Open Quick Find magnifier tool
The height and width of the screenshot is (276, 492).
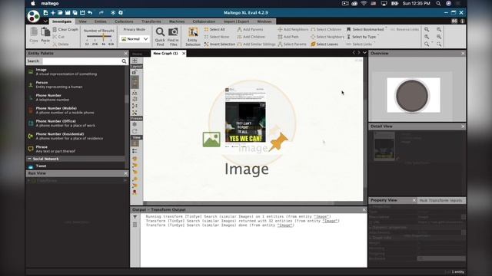[x=160, y=36]
